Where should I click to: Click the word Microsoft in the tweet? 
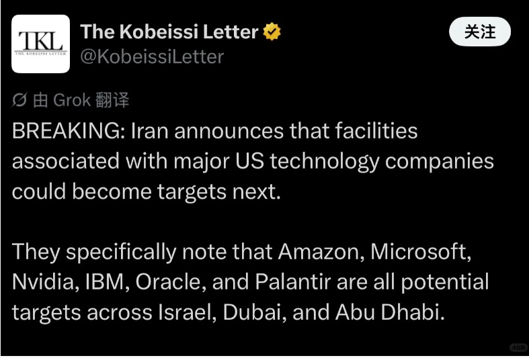pyautogui.click(x=420, y=251)
